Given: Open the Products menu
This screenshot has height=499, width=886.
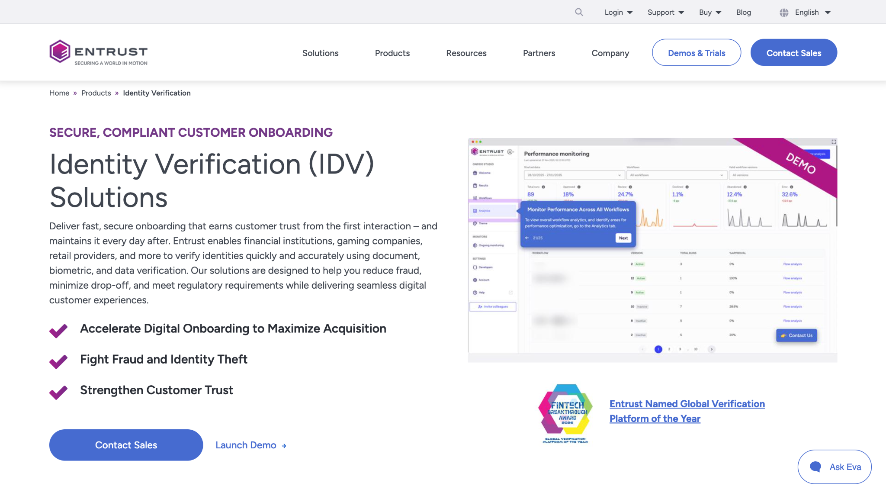Looking at the screenshot, I should [392, 53].
